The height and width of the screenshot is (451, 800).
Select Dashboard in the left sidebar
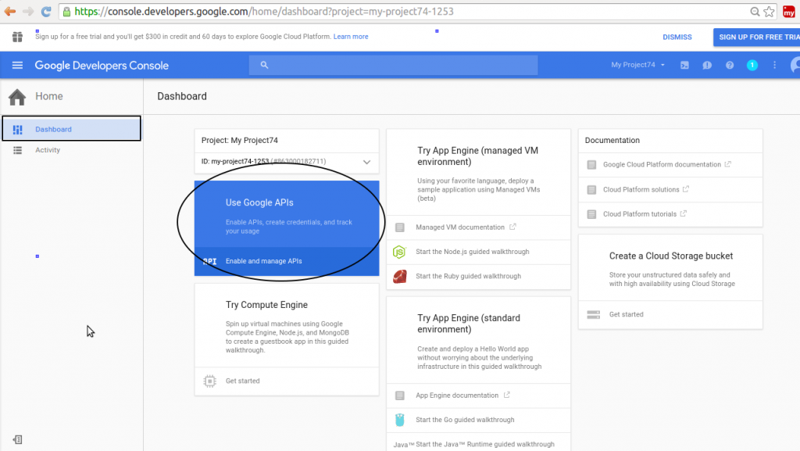[53, 129]
